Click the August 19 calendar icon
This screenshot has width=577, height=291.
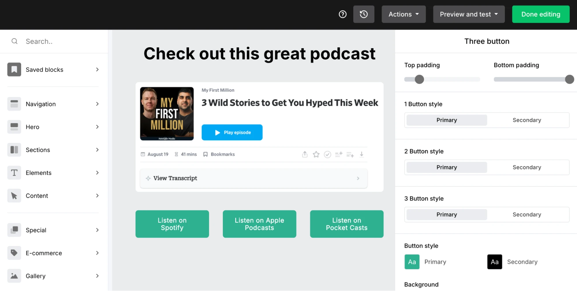(143, 154)
